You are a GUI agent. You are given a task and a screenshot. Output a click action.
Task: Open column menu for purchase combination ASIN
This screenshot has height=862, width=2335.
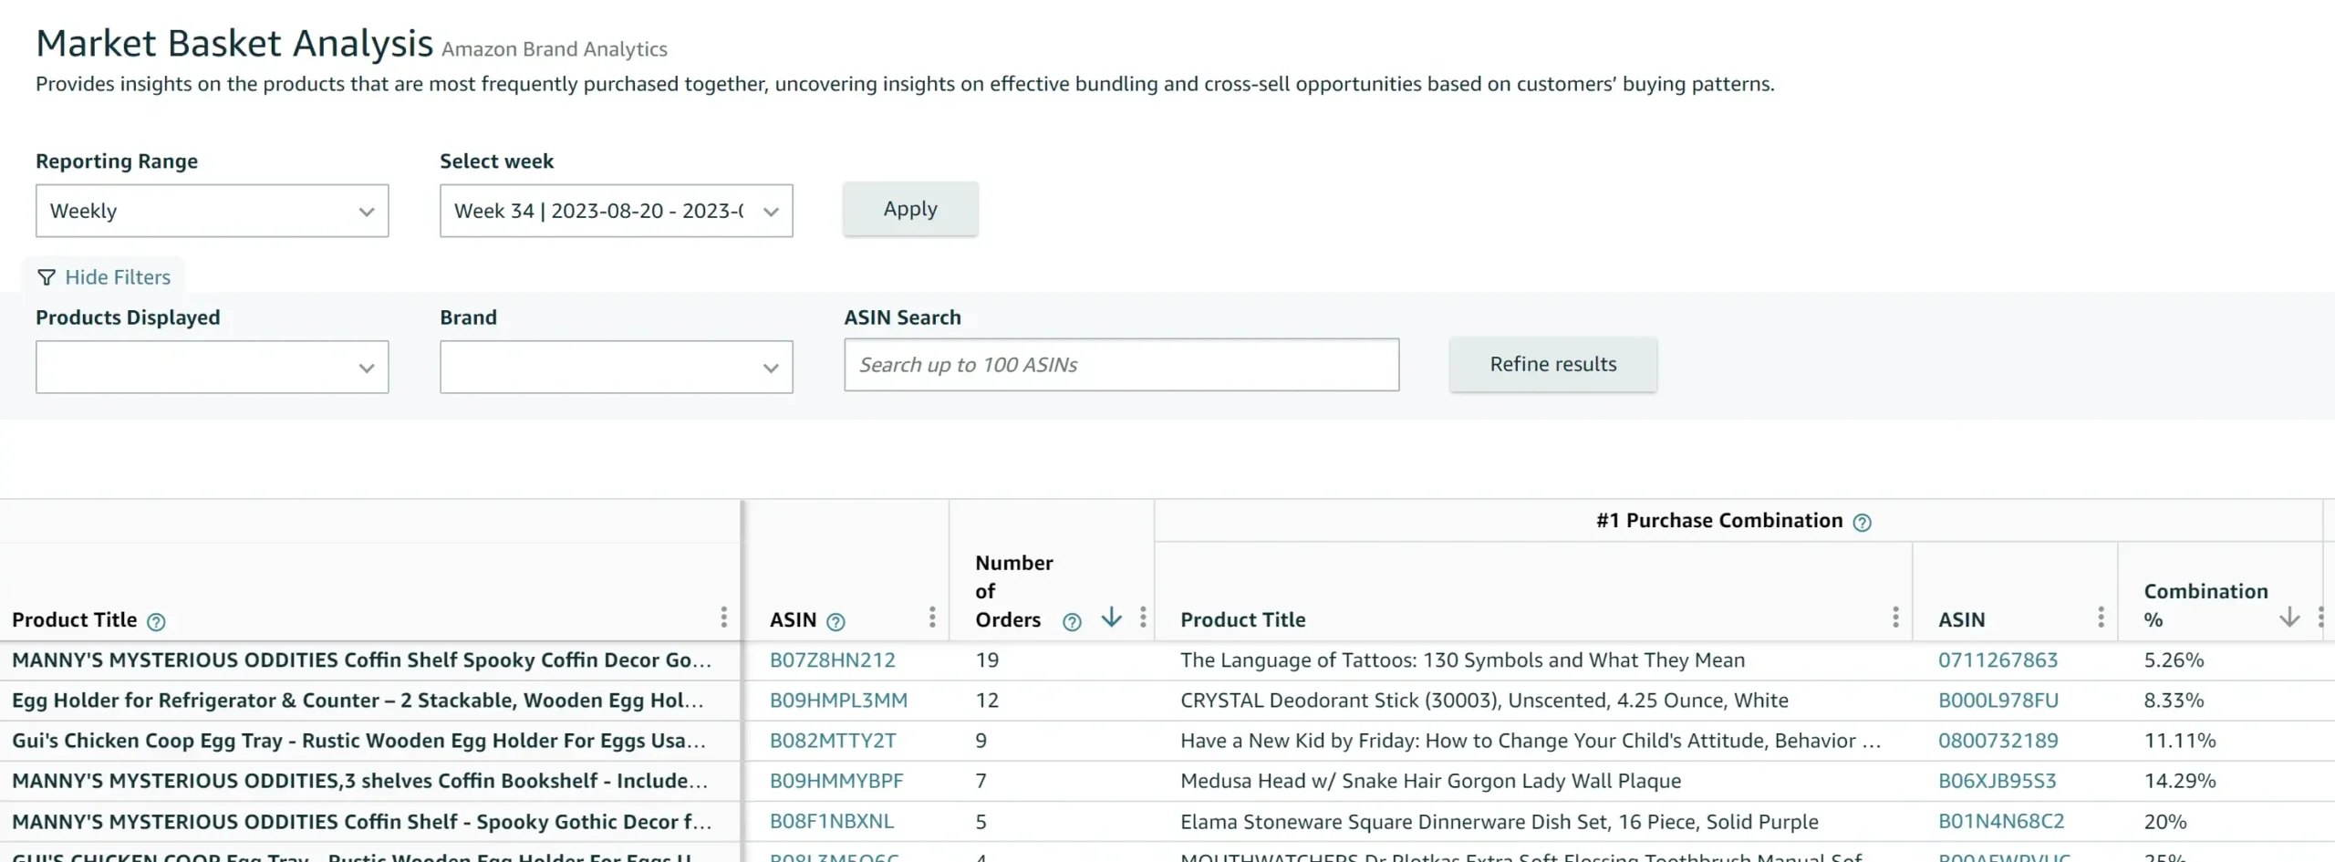click(2100, 618)
